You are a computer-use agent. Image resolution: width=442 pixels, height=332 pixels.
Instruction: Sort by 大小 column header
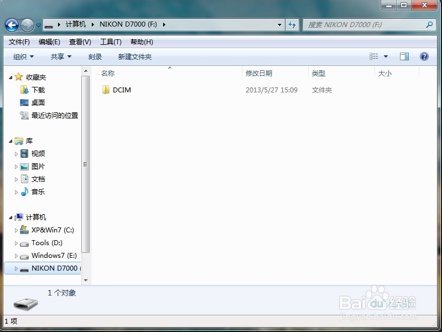pos(397,74)
